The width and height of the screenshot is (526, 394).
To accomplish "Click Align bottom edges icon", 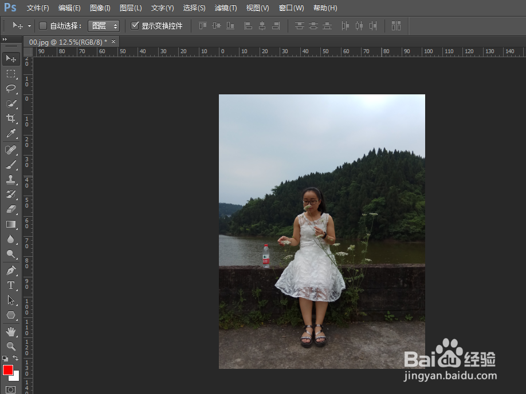I will click(x=230, y=25).
